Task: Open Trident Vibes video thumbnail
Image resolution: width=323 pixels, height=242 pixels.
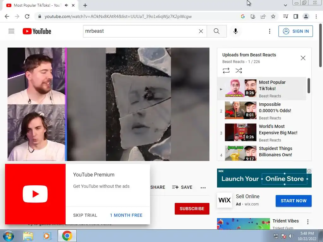Action: click(243, 224)
